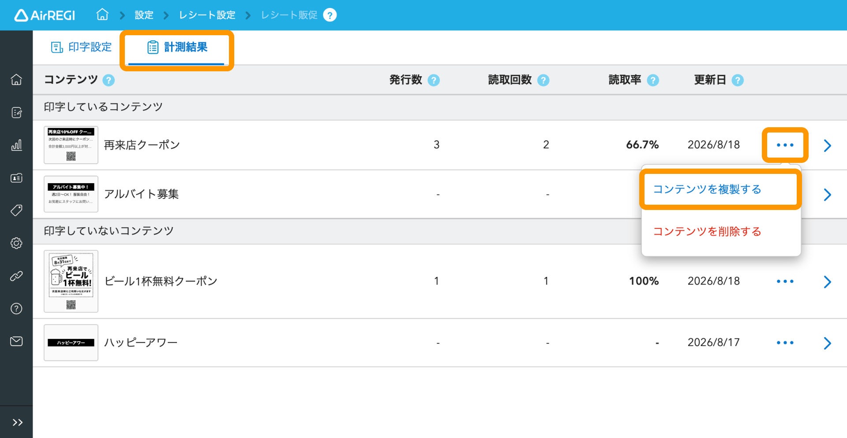Viewport: 847px width, 438px height.
Task: Open details chevron for ハッピーアワー
Action: (x=827, y=343)
